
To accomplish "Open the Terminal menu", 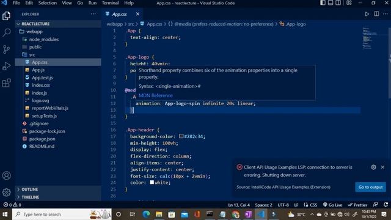I will pos(110,3).
